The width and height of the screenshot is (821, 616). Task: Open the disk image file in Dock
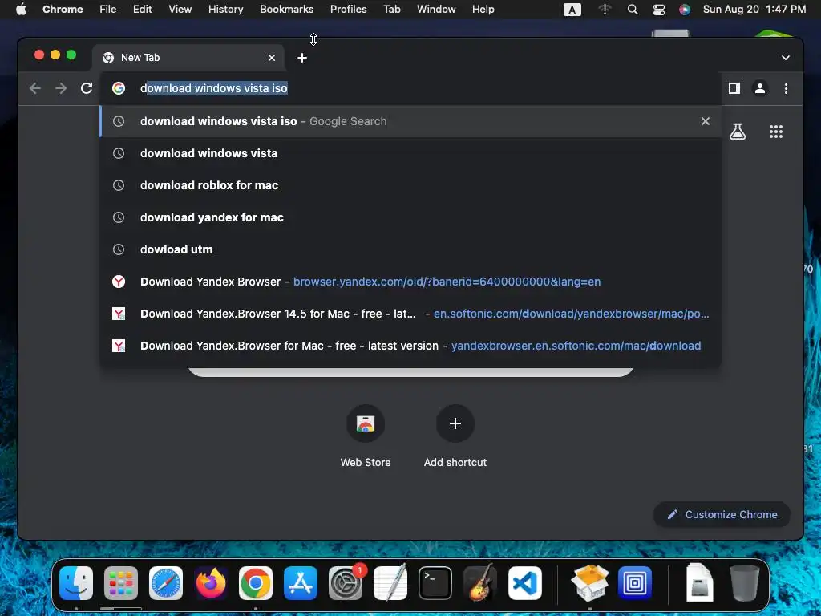(x=699, y=582)
